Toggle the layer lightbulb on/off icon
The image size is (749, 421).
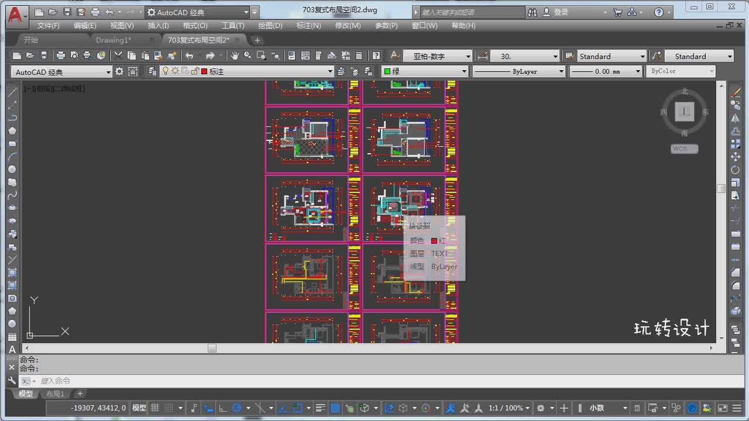166,71
